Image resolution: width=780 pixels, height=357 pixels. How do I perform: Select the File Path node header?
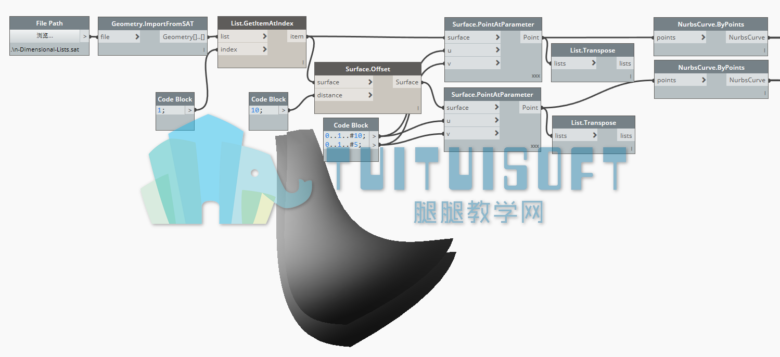click(49, 23)
